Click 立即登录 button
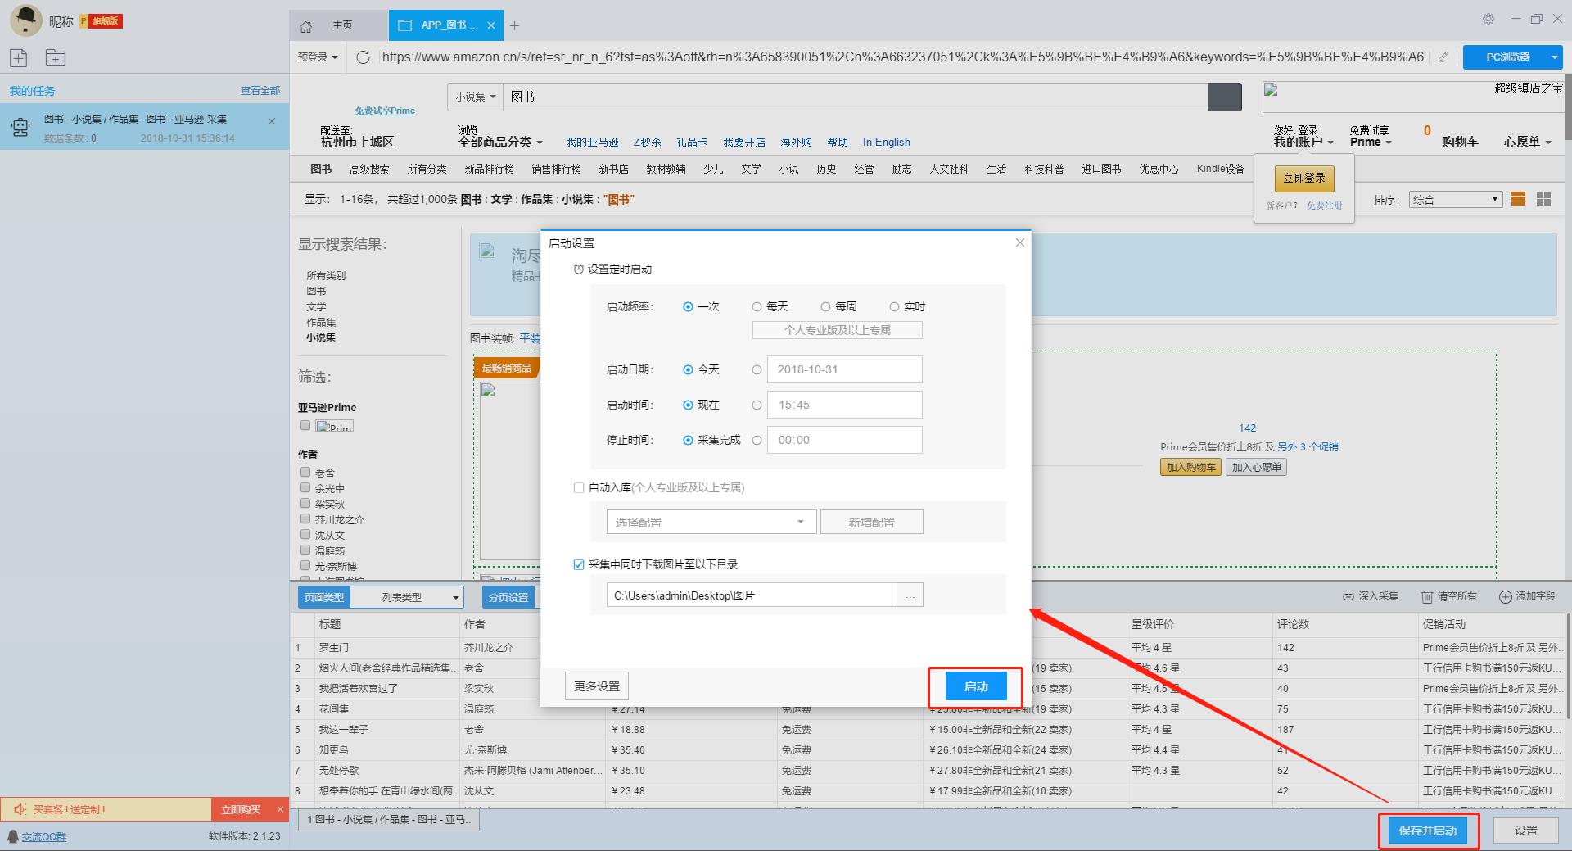The height and width of the screenshot is (851, 1572). [x=1304, y=178]
